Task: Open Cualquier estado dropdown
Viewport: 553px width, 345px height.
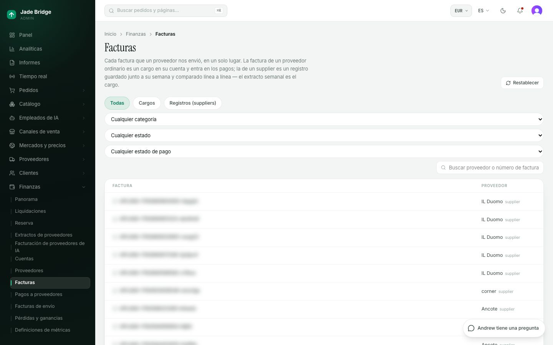Action: coord(324,135)
